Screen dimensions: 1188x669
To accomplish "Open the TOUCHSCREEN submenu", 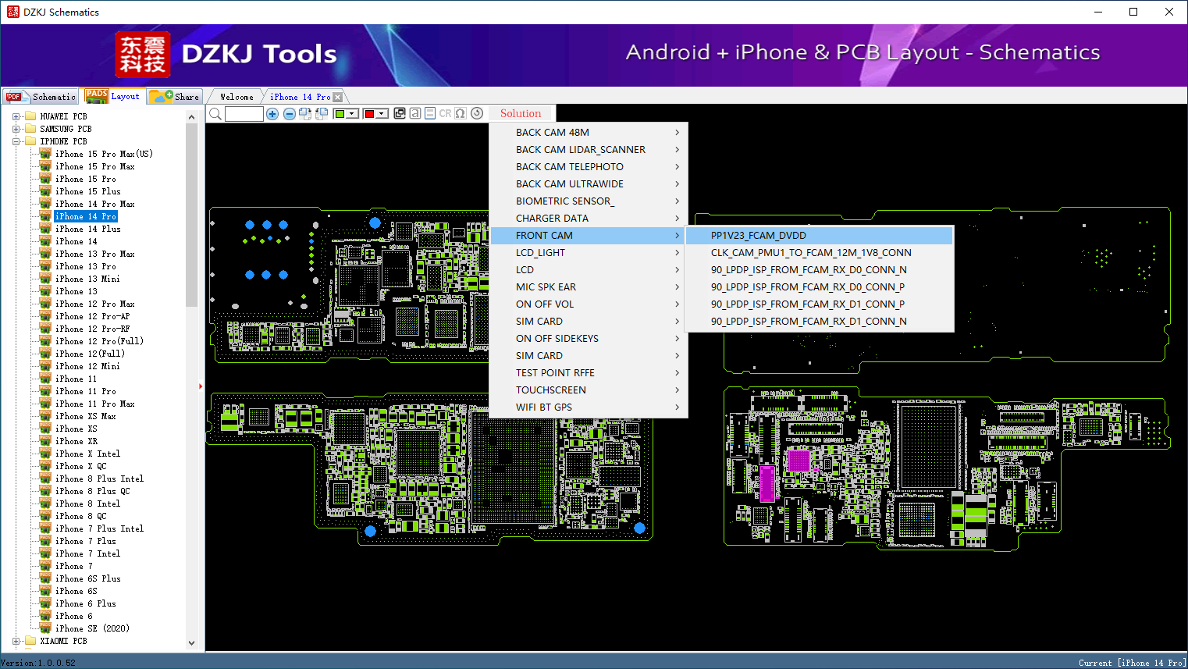I will pos(589,390).
